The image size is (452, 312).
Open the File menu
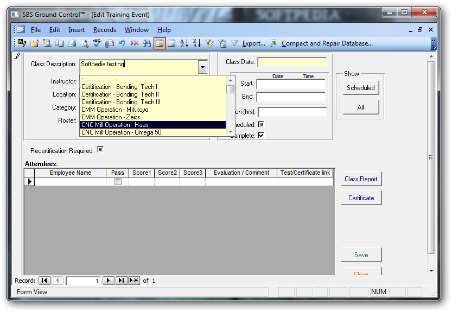[x=36, y=30]
